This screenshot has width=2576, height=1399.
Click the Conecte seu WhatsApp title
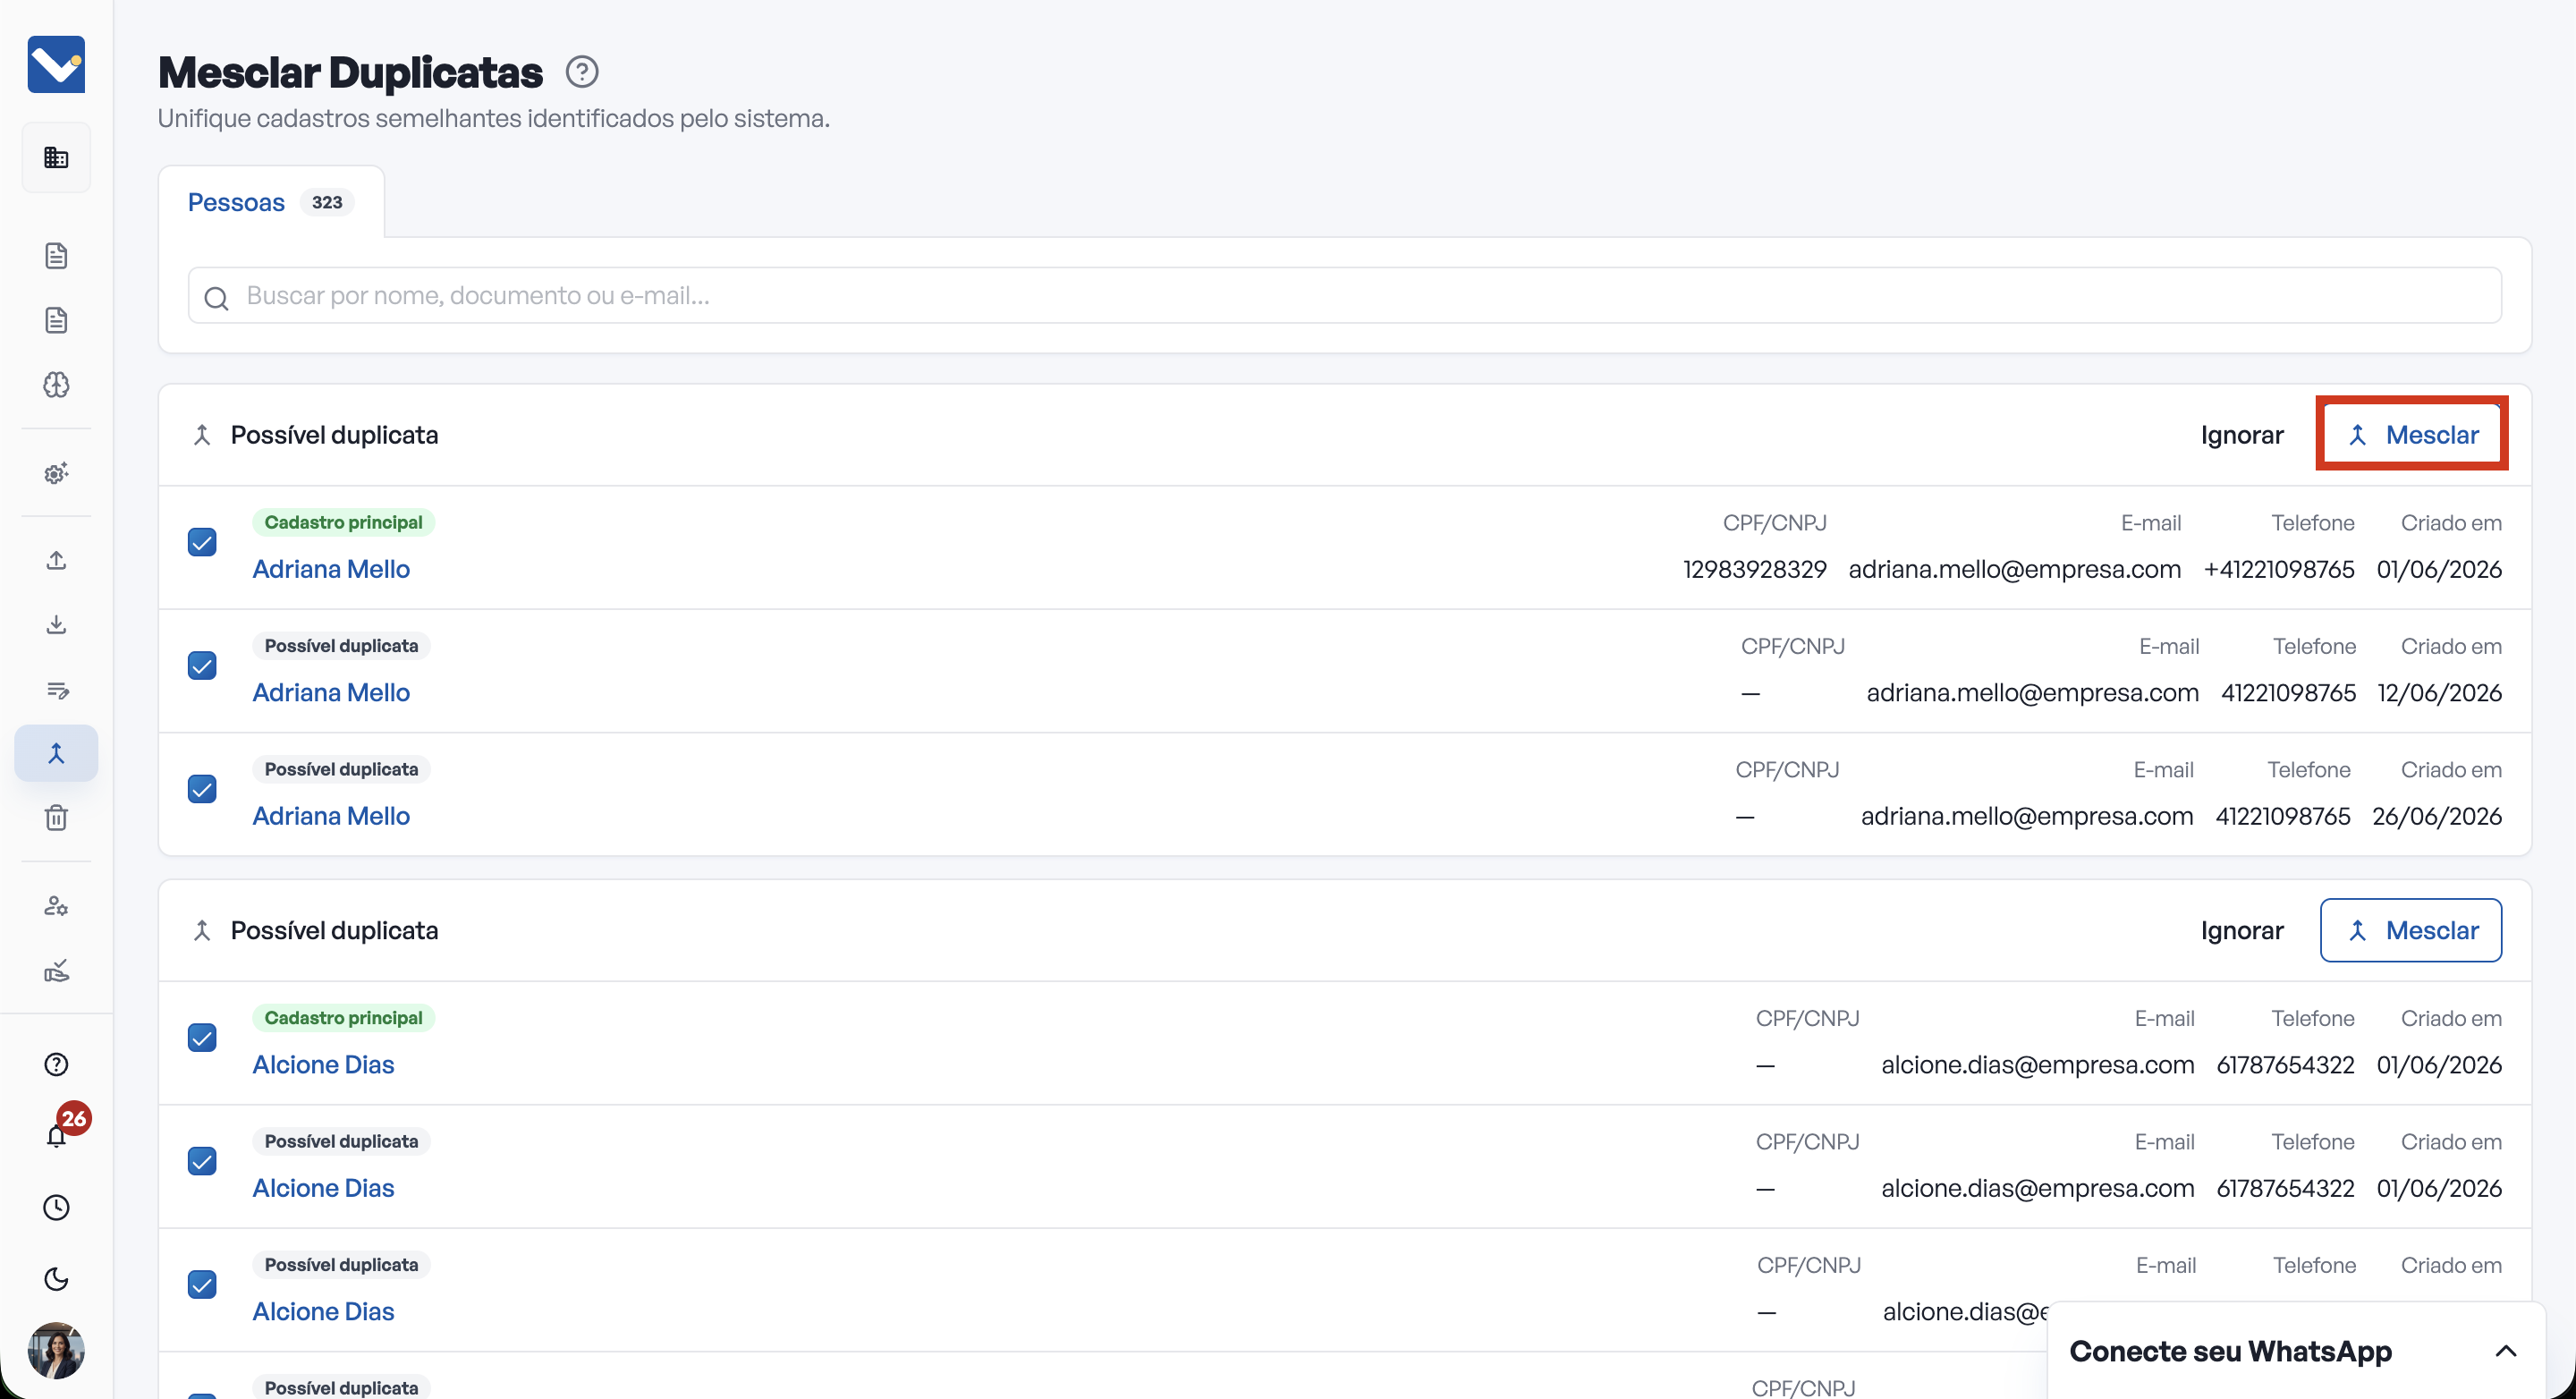point(2231,1351)
